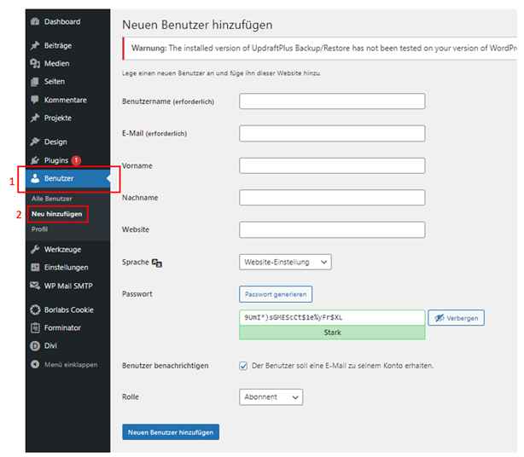The image size is (524, 457).
Task: Click the green Stark password strength bar
Action: tap(332, 333)
